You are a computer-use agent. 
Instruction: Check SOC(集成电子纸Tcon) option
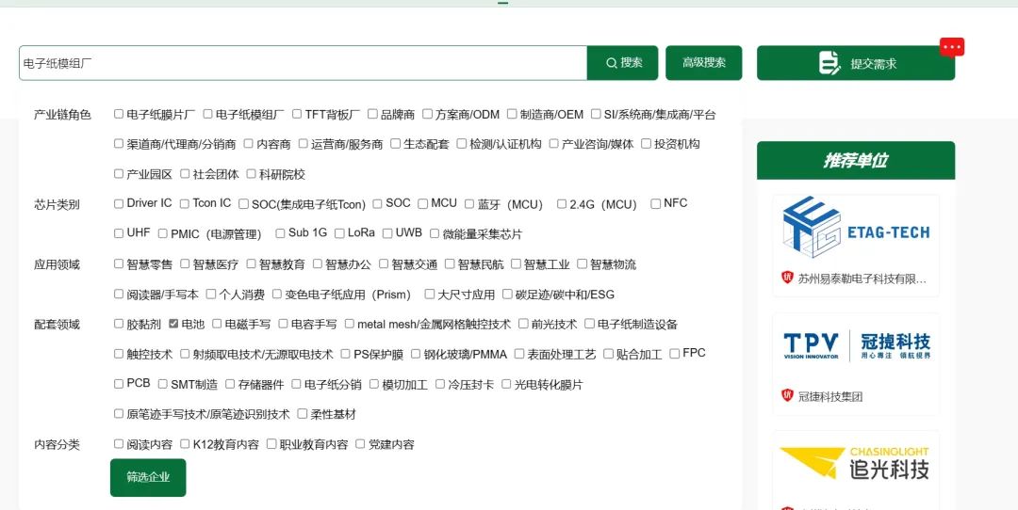tap(243, 203)
